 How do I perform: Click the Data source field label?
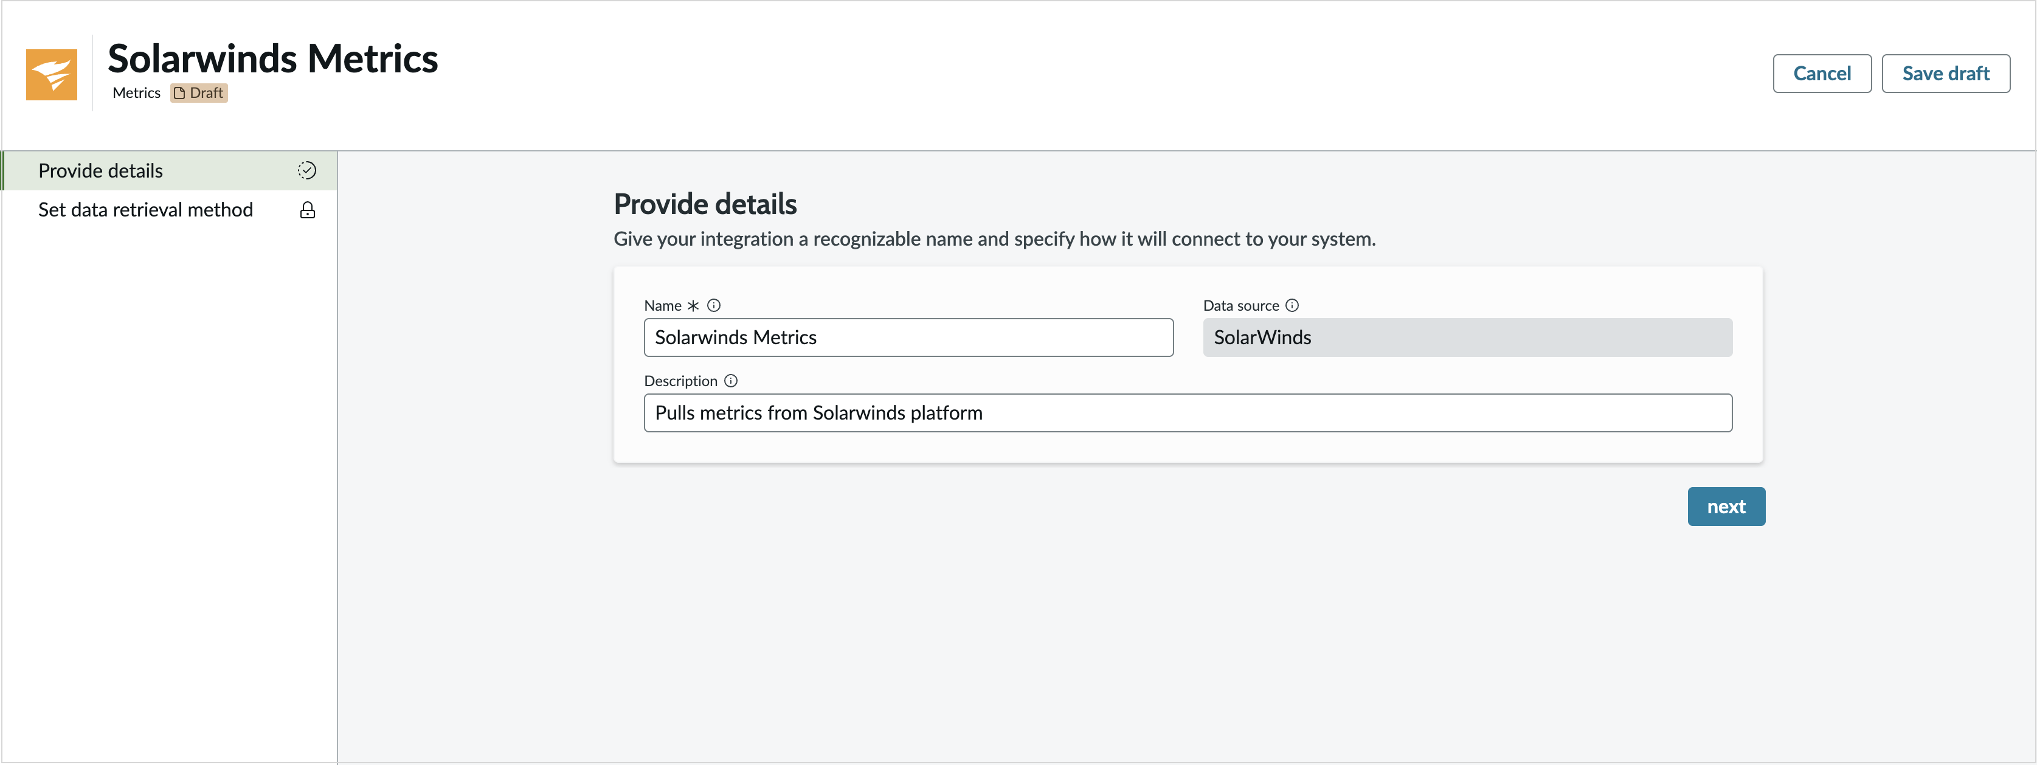(1240, 305)
